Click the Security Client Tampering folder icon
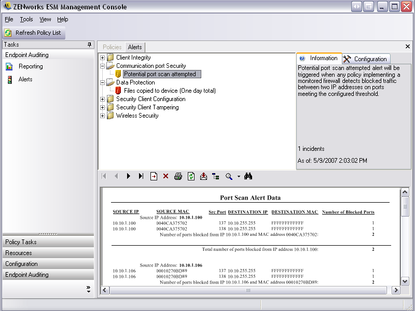415x311 pixels. [x=110, y=107]
